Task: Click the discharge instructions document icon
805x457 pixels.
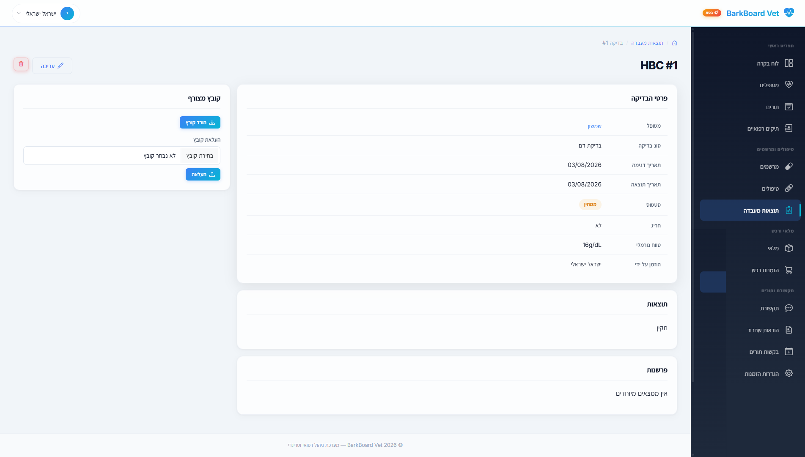Action: click(x=789, y=330)
